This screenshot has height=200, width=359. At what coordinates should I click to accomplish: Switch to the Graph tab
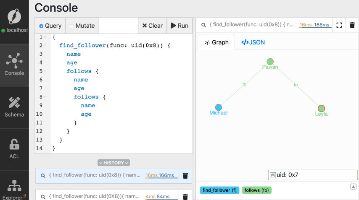pos(216,42)
